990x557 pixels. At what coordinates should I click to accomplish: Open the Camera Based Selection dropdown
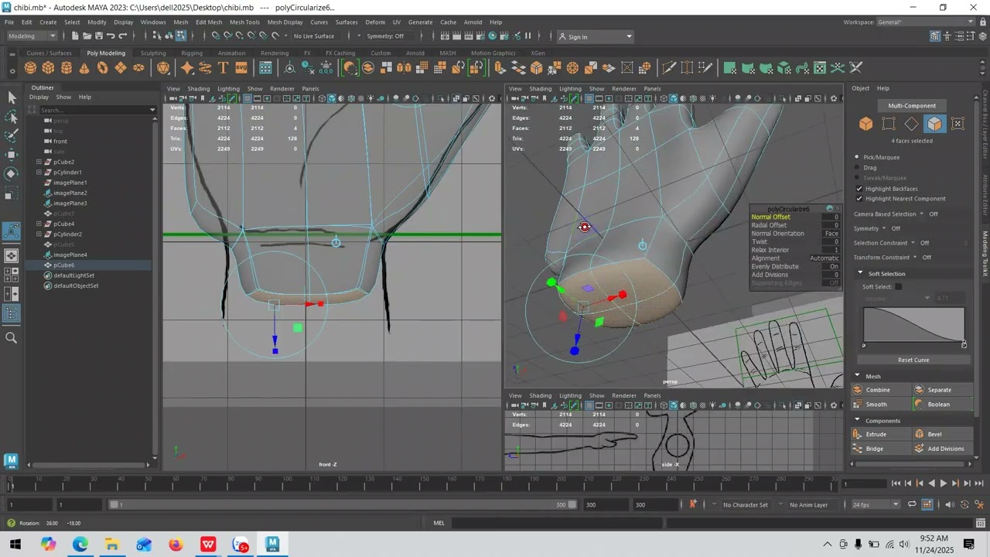(921, 214)
